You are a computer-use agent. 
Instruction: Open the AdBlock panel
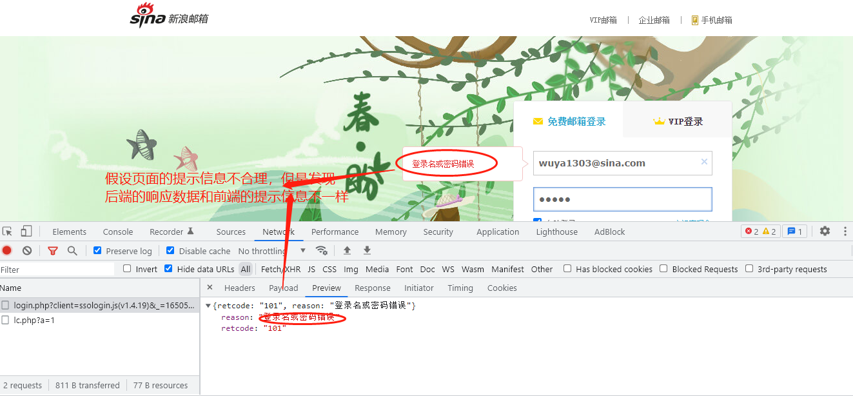610,232
